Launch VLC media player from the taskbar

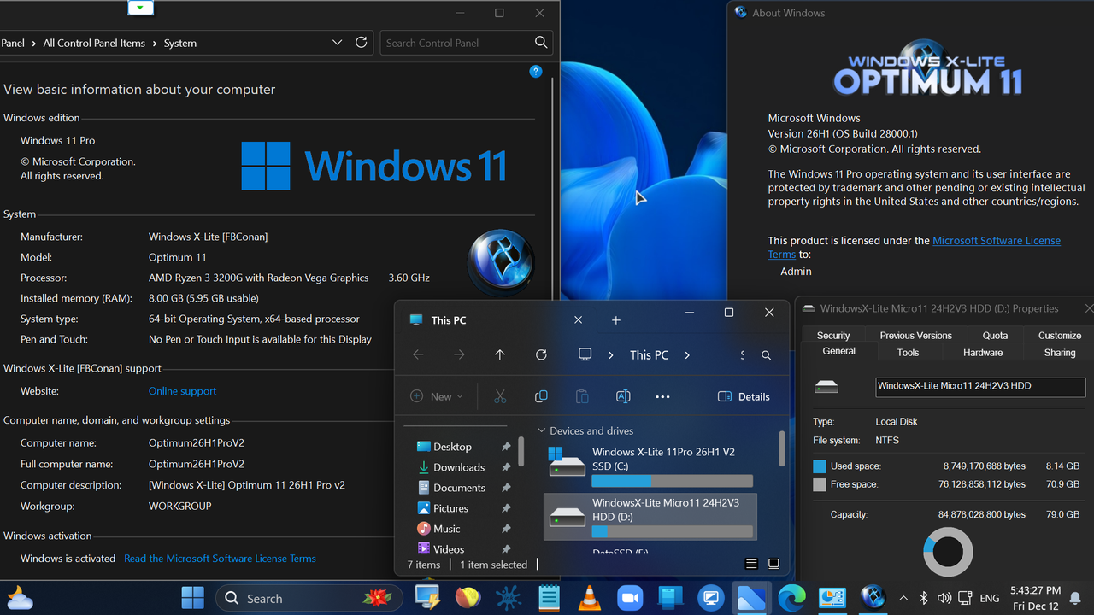(x=589, y=598)
